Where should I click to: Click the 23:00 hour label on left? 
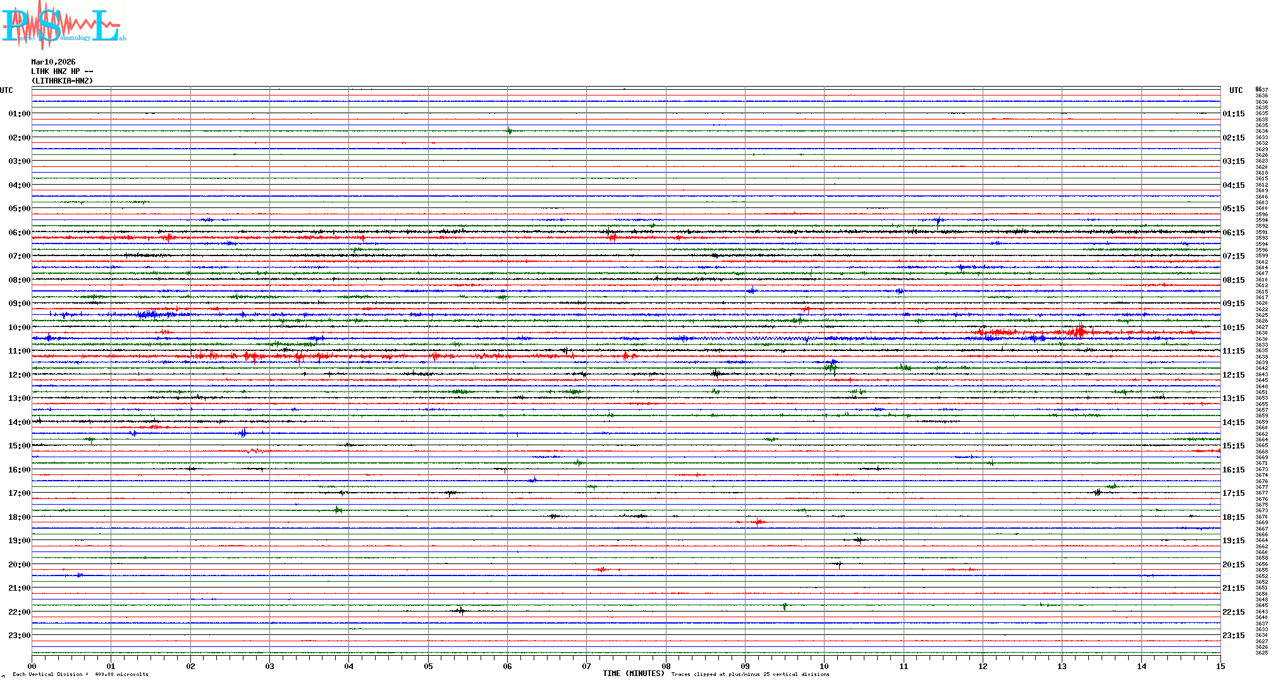click(x=19, y=636)
